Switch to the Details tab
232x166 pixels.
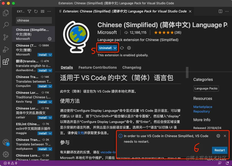[x=67, y=67]
